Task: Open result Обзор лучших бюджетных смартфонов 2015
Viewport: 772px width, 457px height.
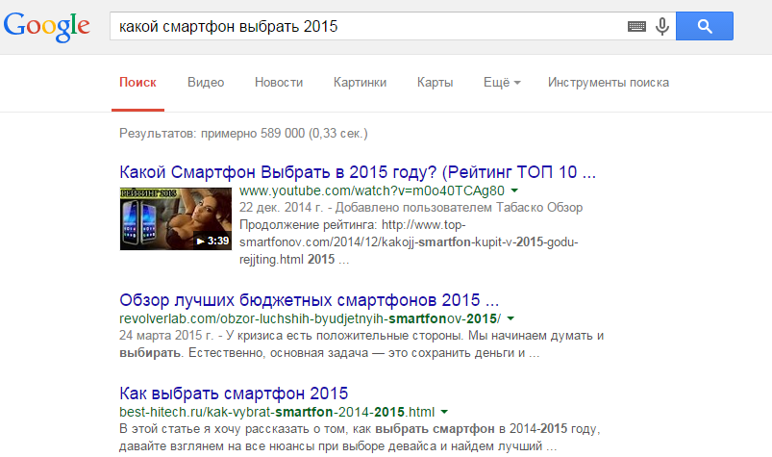Action: (310, 300)
